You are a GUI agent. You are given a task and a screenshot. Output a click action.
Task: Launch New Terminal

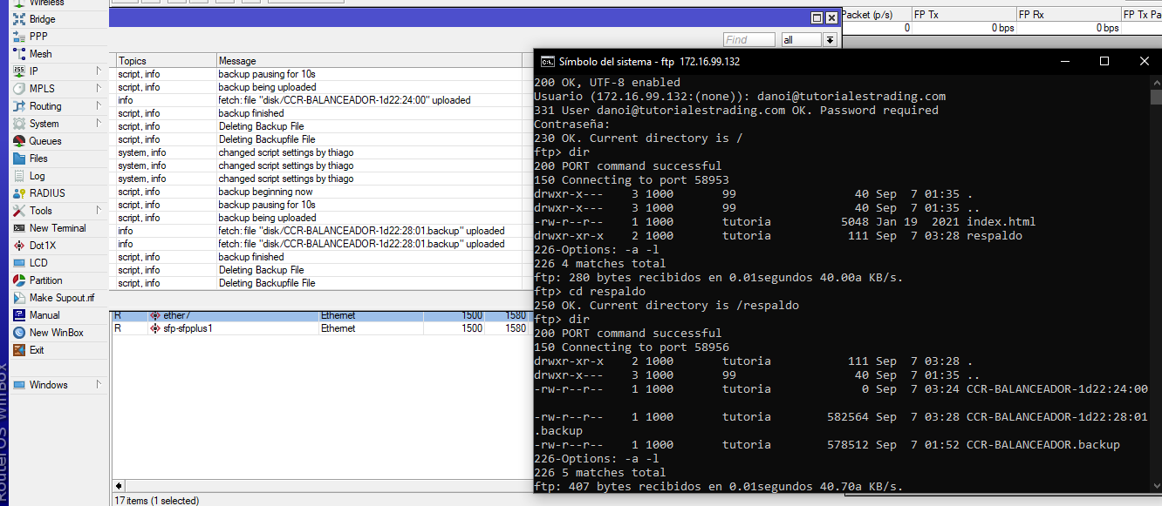(58, 228)
